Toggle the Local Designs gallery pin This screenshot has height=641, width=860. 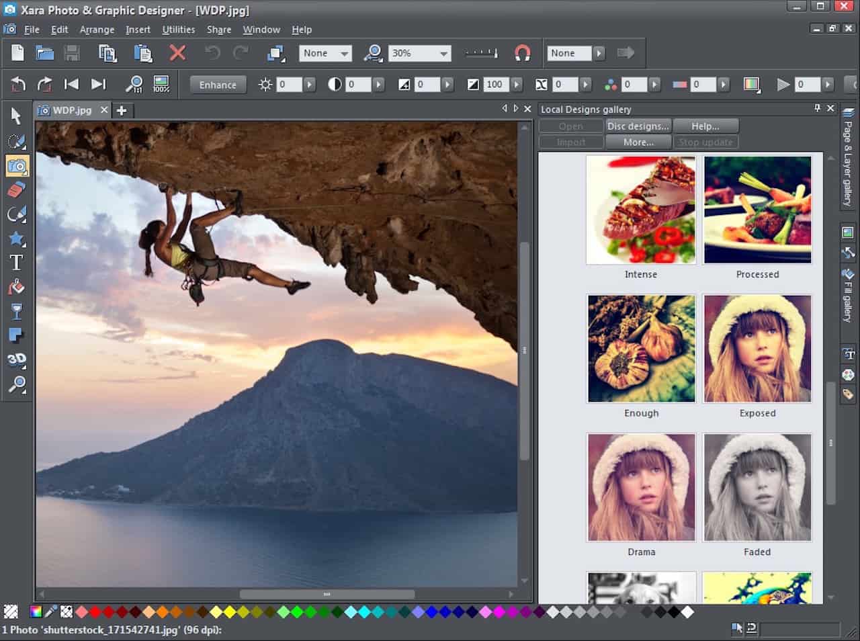point(817,108)
